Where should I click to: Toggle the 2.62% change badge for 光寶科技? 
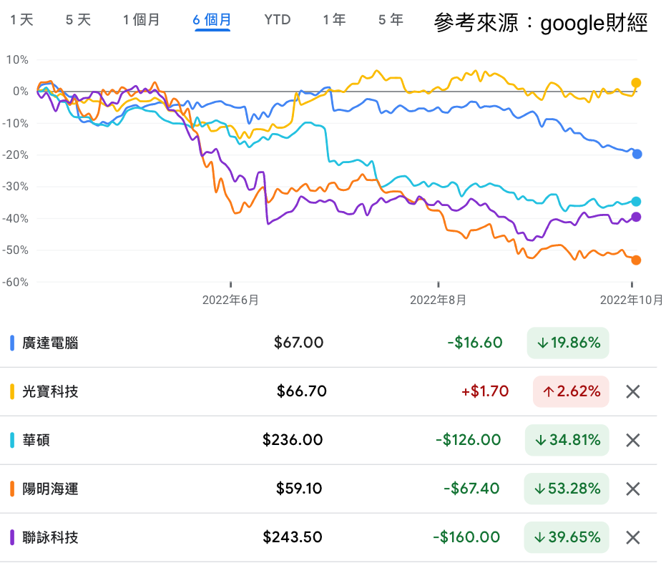(570, 391)
